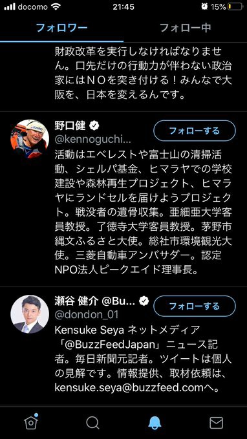Tap verified badge next to 野口健

(94, 126)
